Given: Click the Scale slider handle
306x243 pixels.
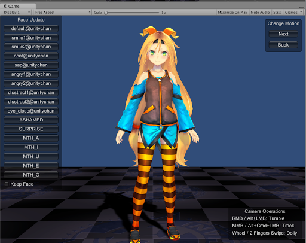Looking at the screenshot, I should pyautogui.click(x=106, y=13).
